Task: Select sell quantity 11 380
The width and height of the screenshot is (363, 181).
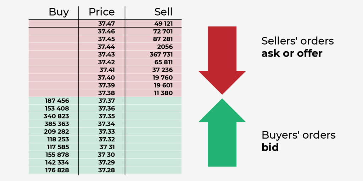Action: point(163,93)
